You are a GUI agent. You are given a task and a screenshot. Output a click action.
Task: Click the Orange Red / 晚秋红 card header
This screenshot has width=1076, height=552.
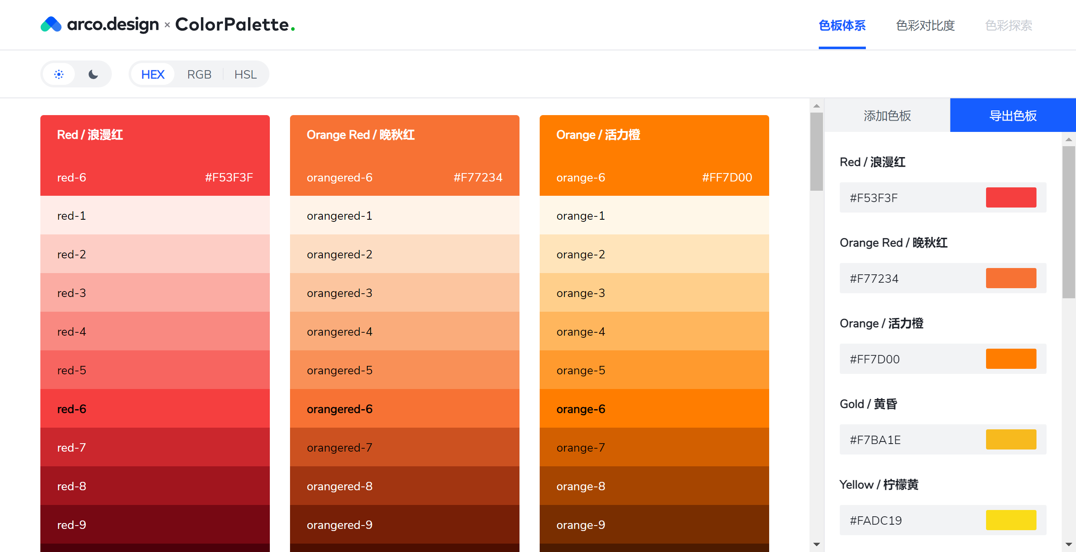[405, 155]
